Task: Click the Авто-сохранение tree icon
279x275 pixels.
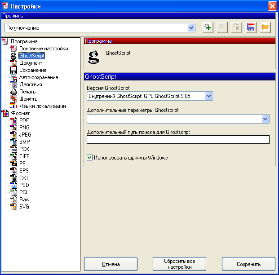Action: tap(13, 77)
